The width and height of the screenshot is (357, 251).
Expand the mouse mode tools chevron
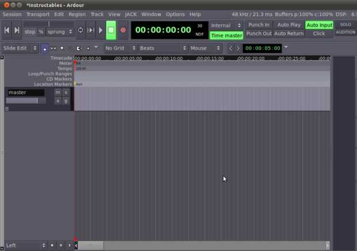[96, 47]
